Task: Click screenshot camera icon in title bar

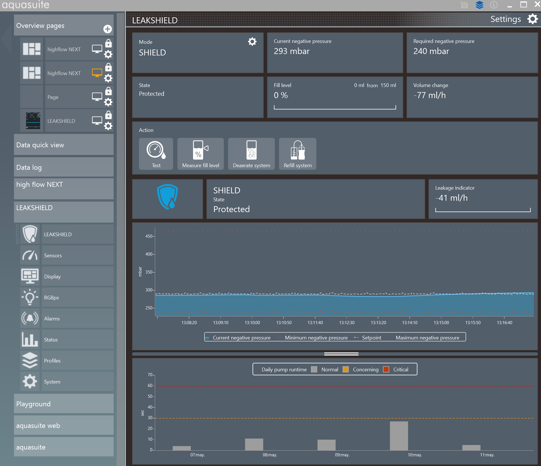Action: 464,5
